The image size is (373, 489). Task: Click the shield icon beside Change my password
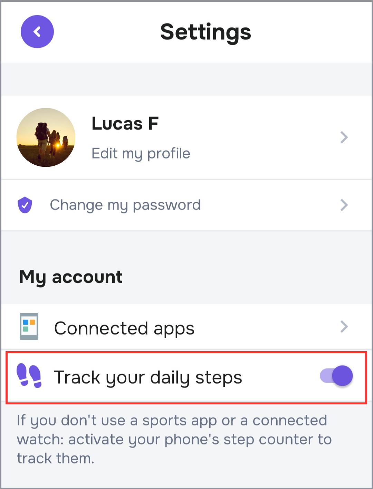[25, 205]
